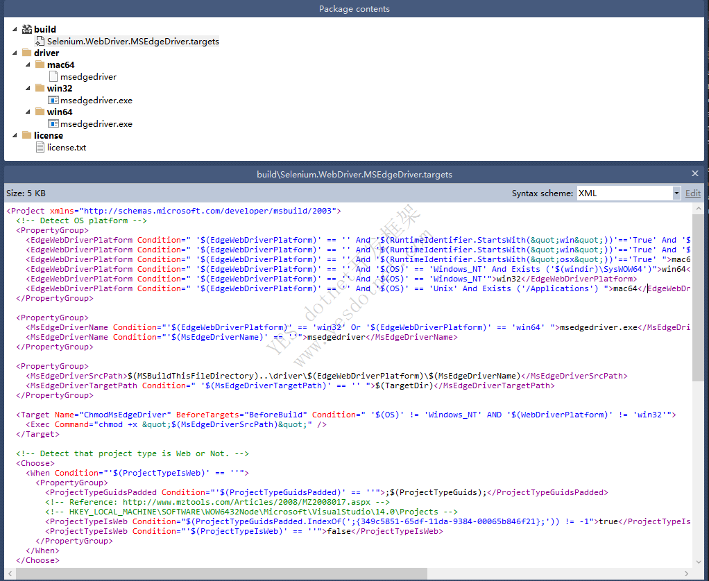Collapse the win64 tree node
This screenshot has width=709, height=581.
28,112
